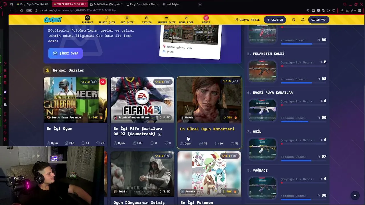Open the browser AI assistant icon
Image resolution: width=365 pixels, height=205 pixels.
coord(353,11)
